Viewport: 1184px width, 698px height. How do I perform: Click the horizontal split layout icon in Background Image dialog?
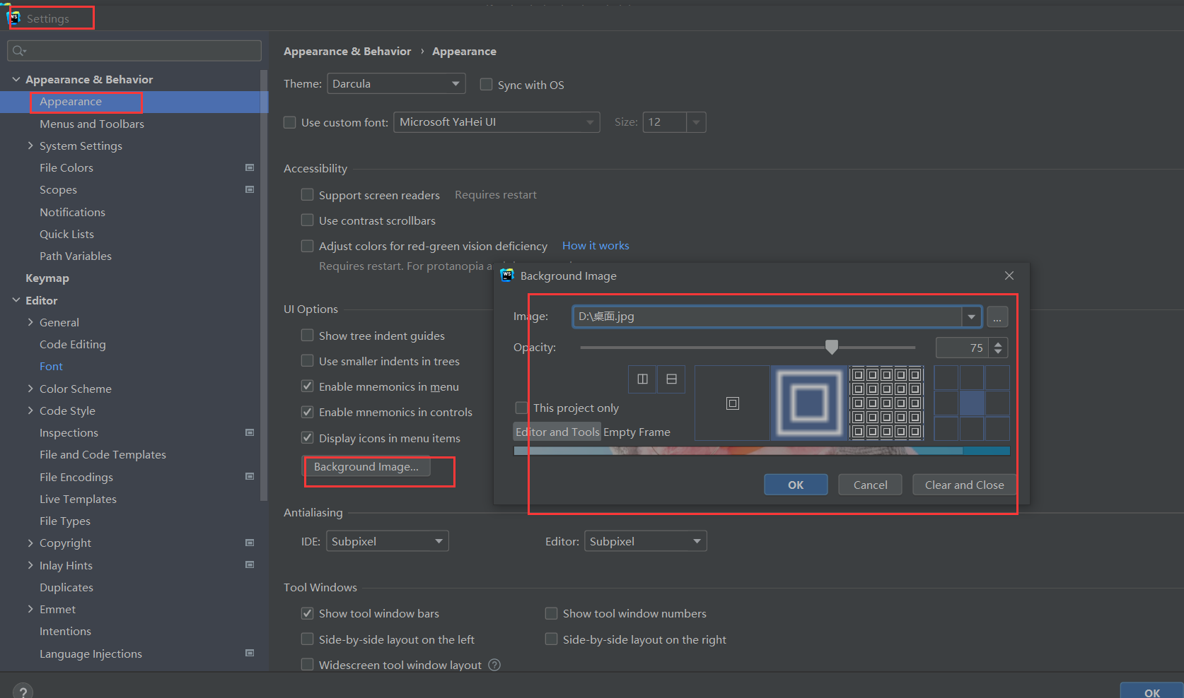coord(671,379)
